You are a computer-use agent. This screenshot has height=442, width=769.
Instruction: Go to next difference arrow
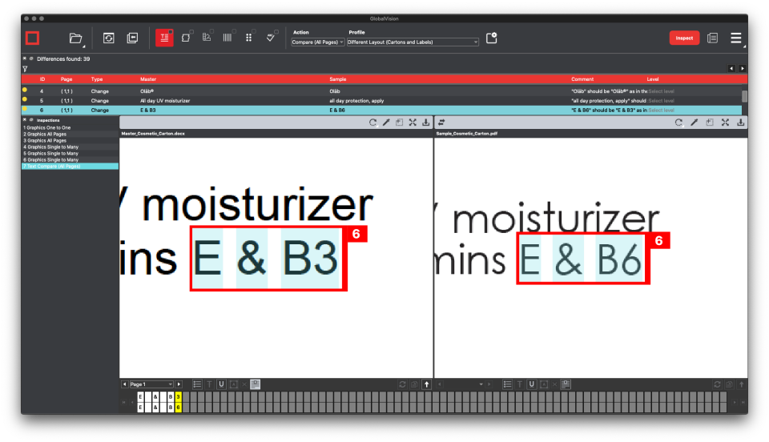click(x=742, y=69)
